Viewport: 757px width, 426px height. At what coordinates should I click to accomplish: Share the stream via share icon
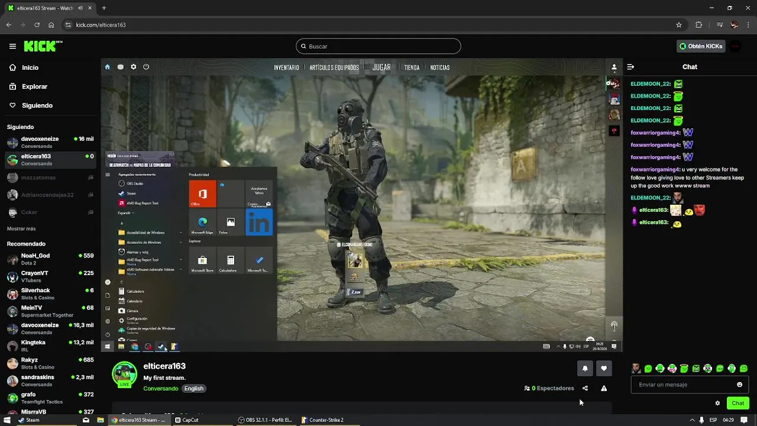(585, 388)
